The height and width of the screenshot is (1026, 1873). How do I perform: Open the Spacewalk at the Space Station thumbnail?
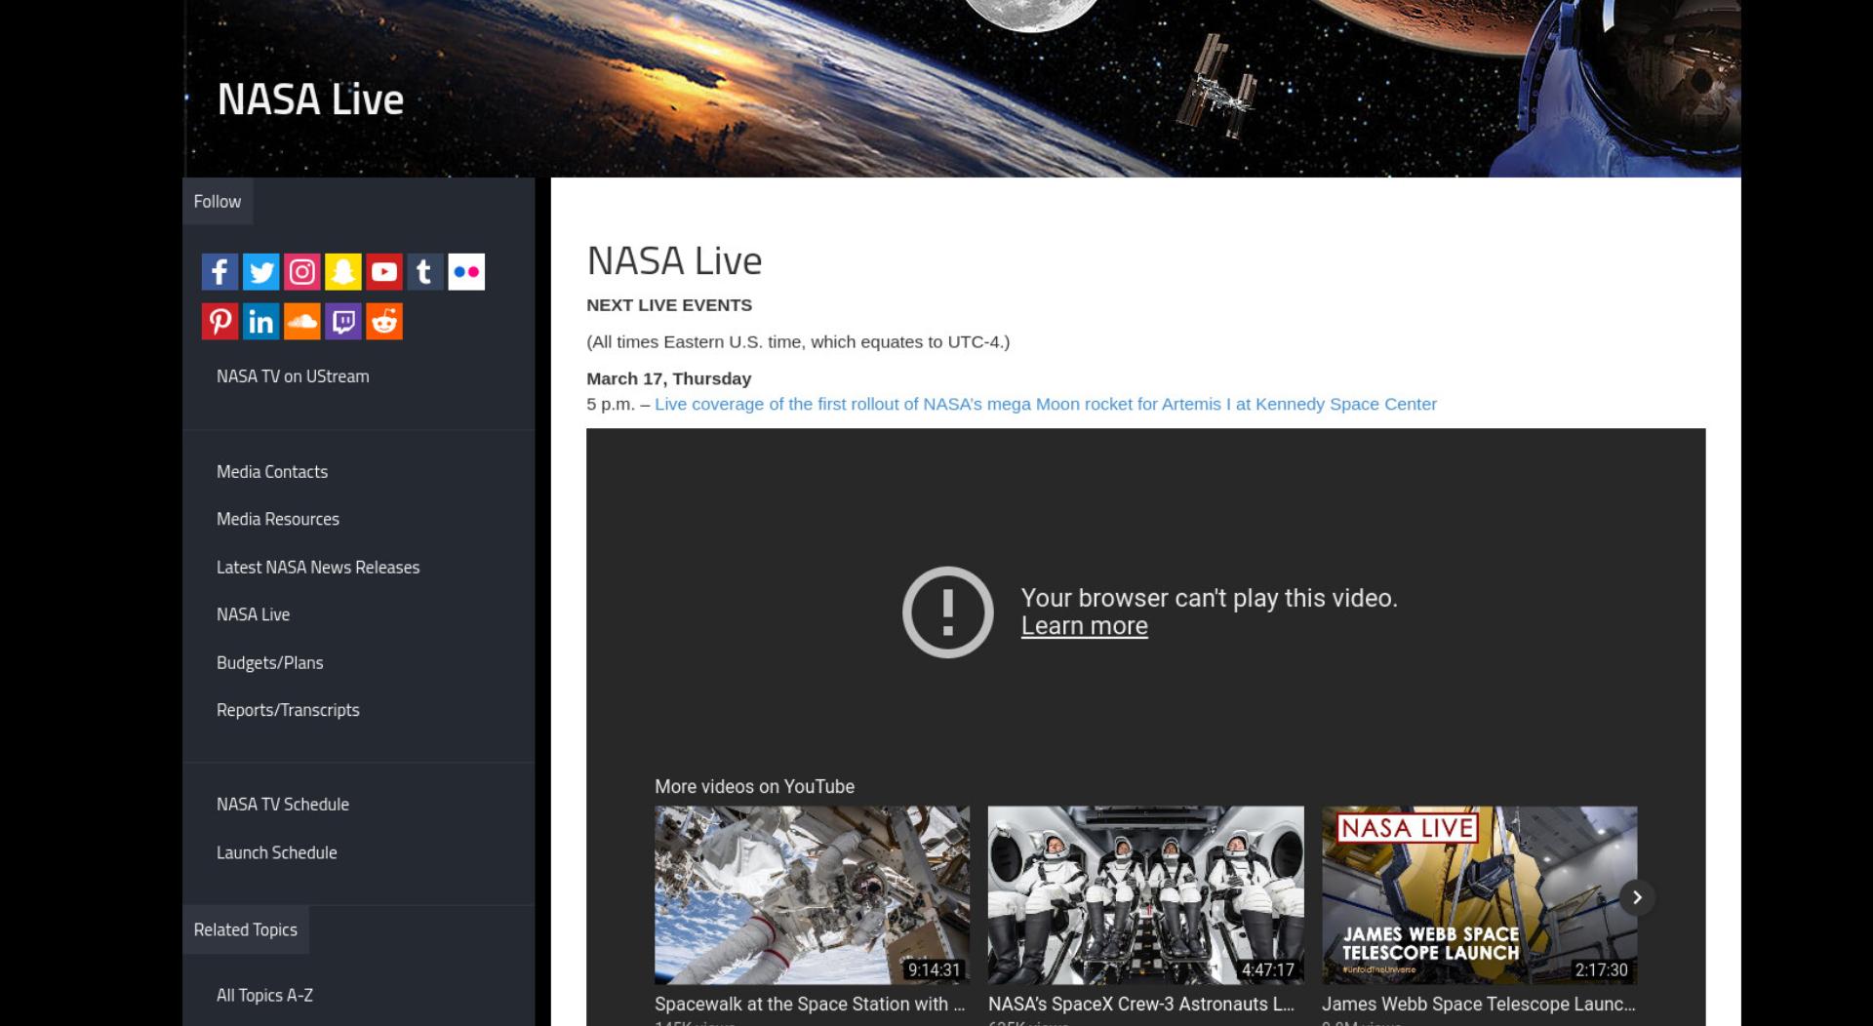tap(812, 894)
